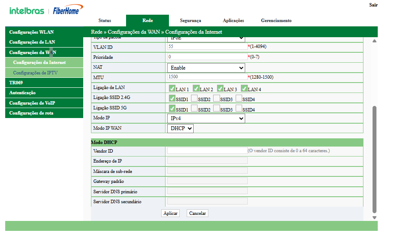Viewport: 402px width, 246px height.
Task: Switch to the Status tab
Action: point(104,21)
